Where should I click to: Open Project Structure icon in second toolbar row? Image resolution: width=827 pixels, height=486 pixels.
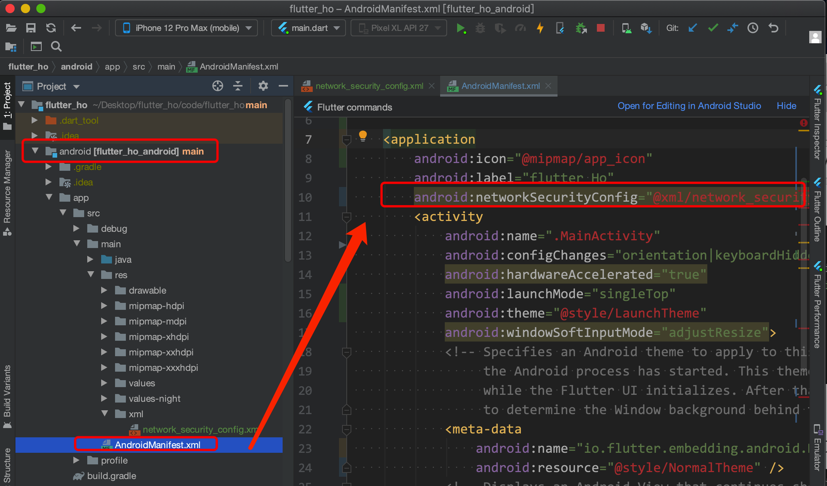pos(11,47)
